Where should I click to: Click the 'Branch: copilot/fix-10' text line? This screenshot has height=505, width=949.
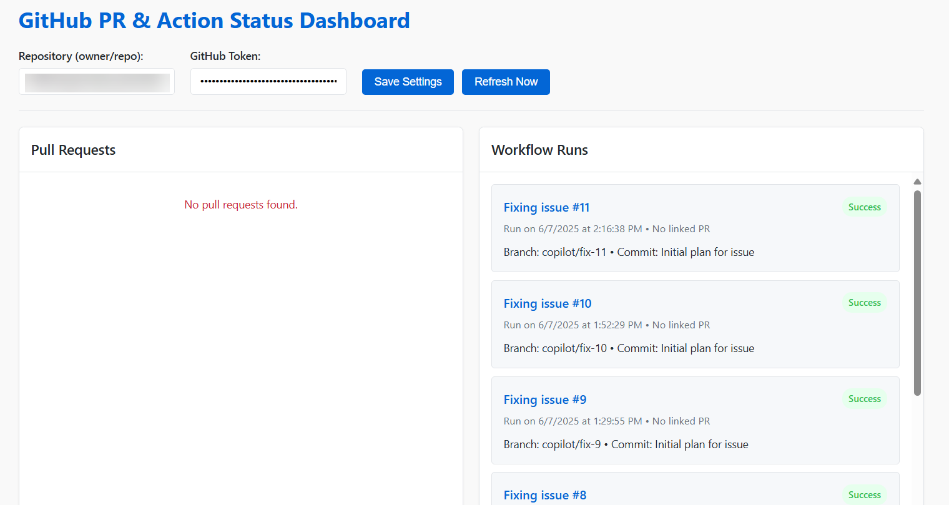[x=629, y=348]
